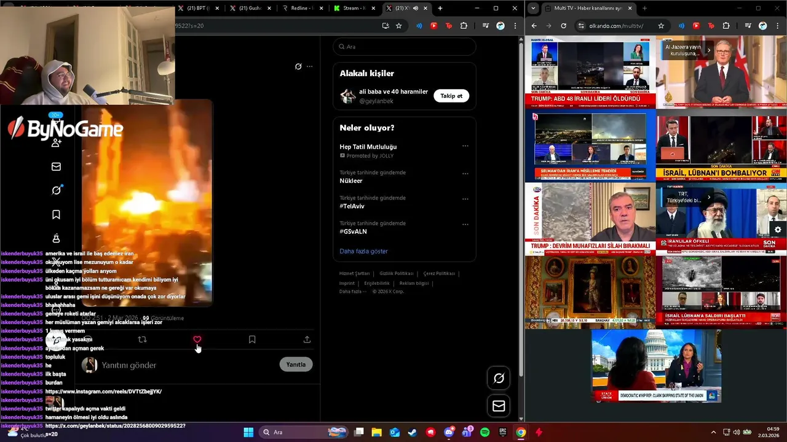Like the post with the heart icon
This screenshot has height=442, width=787.
197,339
